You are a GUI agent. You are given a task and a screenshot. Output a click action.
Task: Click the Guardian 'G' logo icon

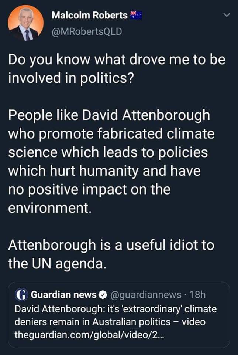[21, 295]
